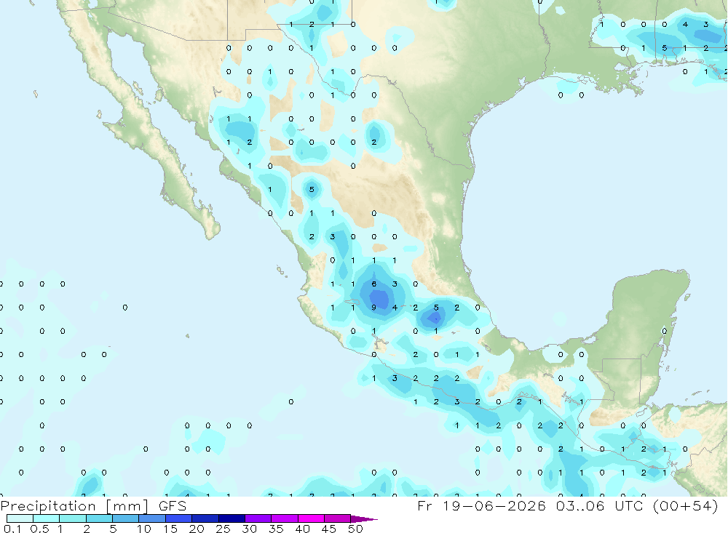The height and width of the screenshot is (533, 728).
Task: Pick the 15–20 mm legend color box
Action: 179,518
